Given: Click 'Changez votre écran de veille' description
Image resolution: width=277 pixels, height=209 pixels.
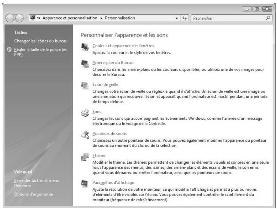Looking at the screenshot, I should point(180,97).
